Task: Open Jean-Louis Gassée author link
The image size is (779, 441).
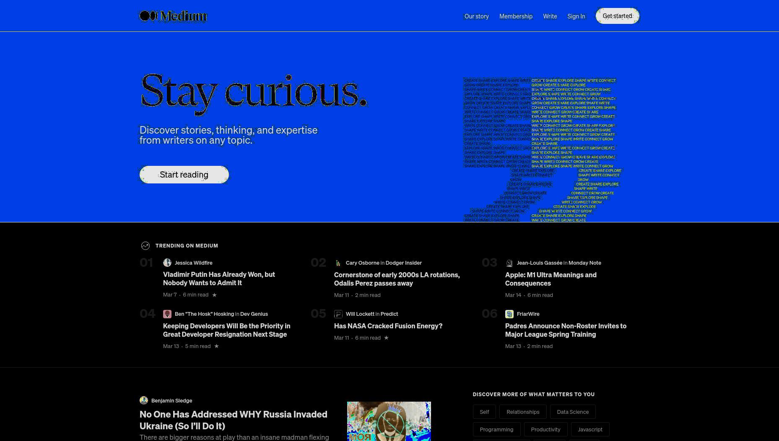Action: (x=539, y=263)
